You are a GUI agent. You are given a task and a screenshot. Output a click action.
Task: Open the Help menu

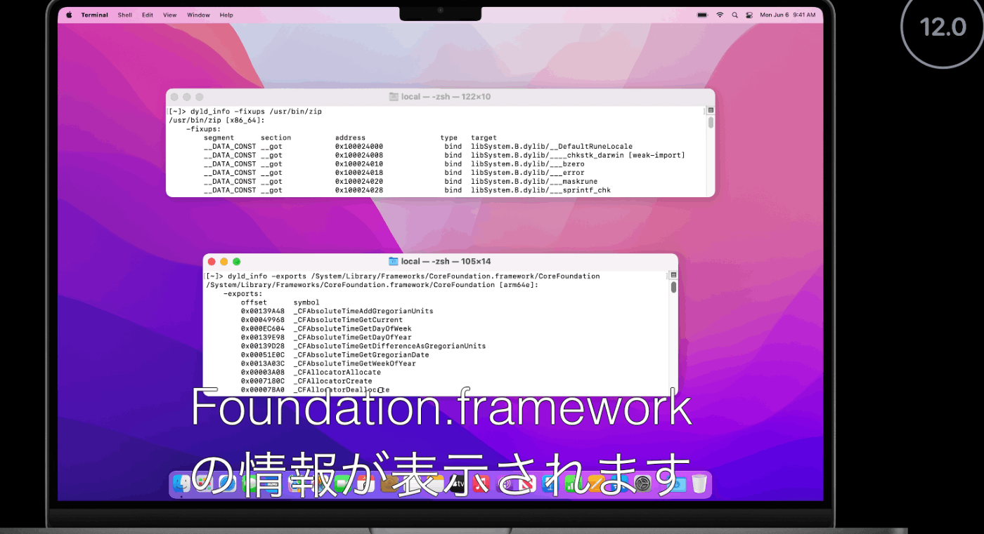(226, 15)
